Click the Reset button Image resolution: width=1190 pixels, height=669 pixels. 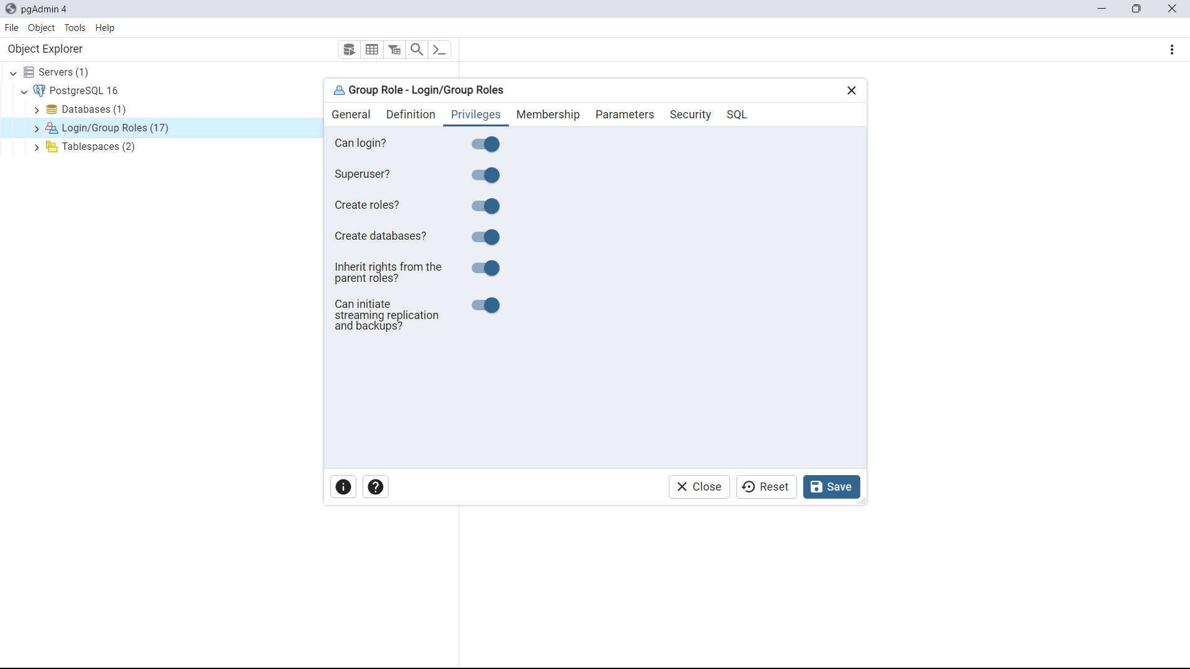766,487
